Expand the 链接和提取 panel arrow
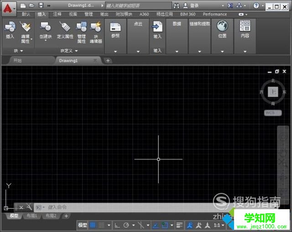The width and height of the screenshot is (292, 232). point(199,52)
